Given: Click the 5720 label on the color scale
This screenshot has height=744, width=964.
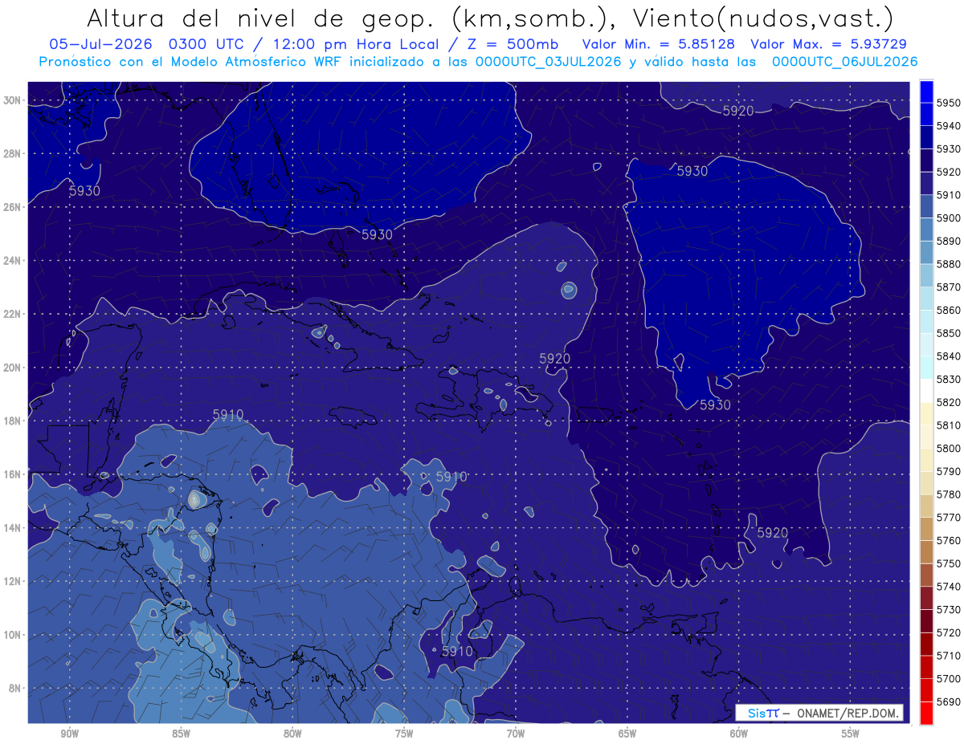Looking at the screenshot, I should coord(949,633).
